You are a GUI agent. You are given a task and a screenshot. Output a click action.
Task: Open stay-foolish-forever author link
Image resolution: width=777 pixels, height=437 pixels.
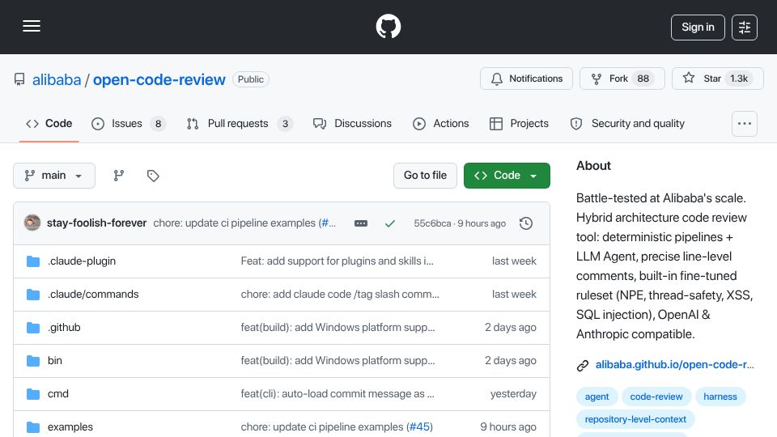tap(96, 223)
